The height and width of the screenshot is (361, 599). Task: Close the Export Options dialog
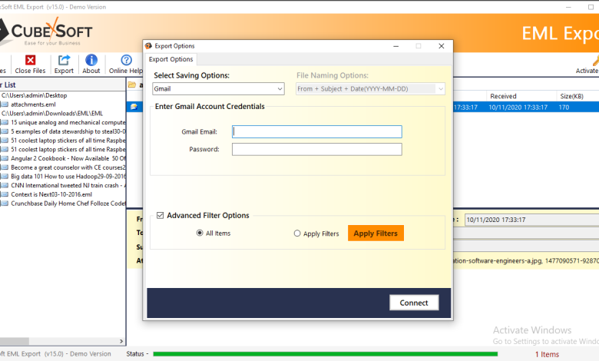tap(442, 46)
